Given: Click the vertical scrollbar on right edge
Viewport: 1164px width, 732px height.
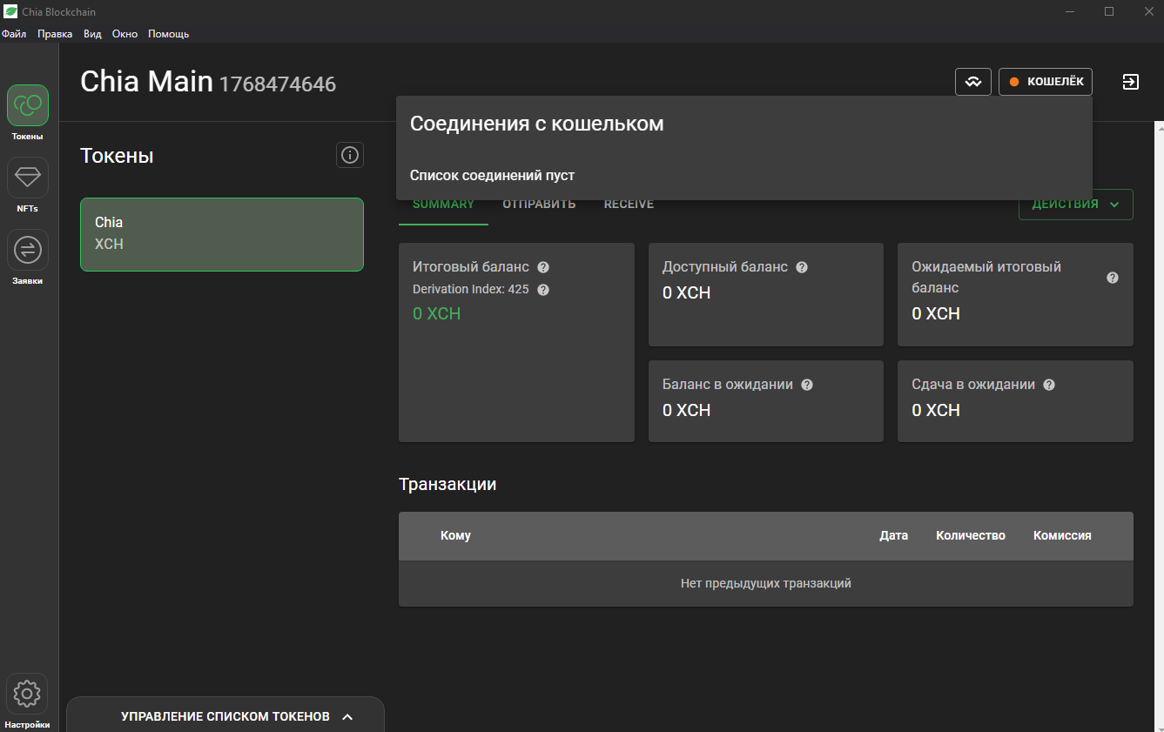Looking at the screenshot, I should pos(1160,426).
